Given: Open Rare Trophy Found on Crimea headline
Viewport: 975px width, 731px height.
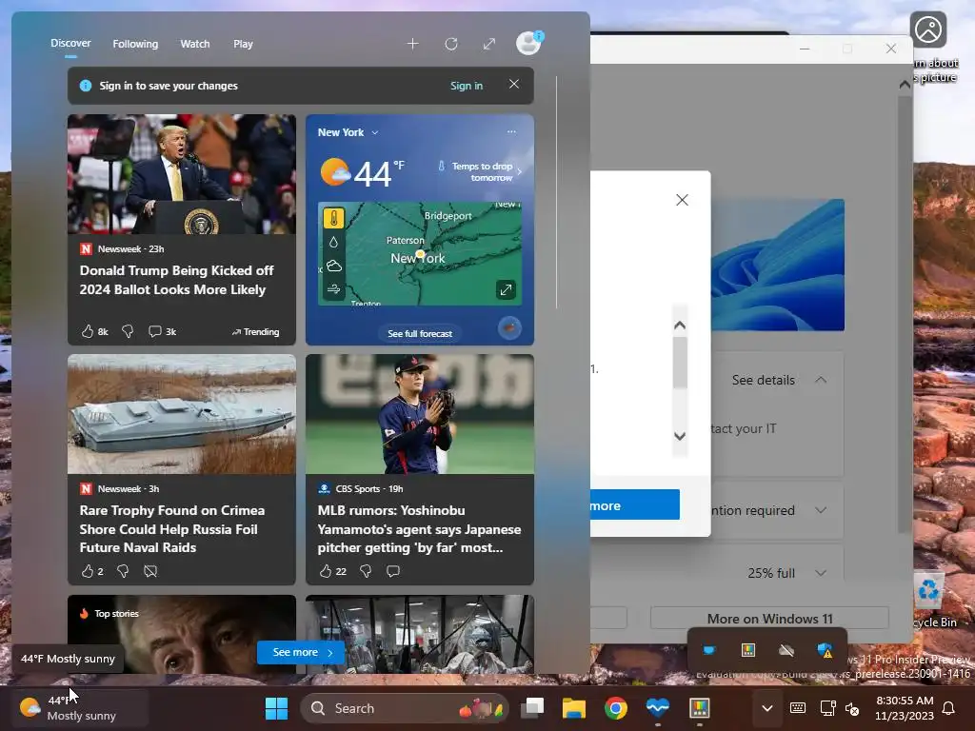Looking at the screenshot, I should tap(171, 528).
